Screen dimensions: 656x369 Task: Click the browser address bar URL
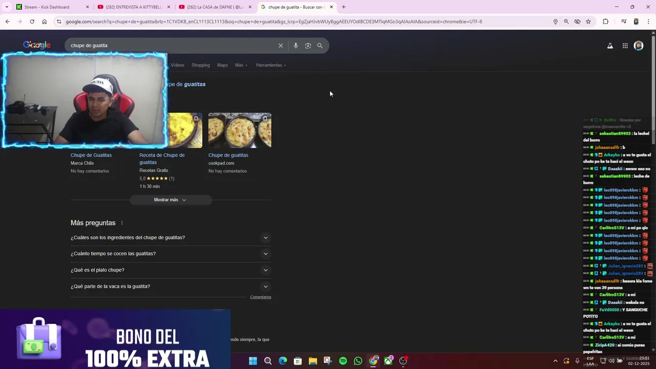pos(274,22)
